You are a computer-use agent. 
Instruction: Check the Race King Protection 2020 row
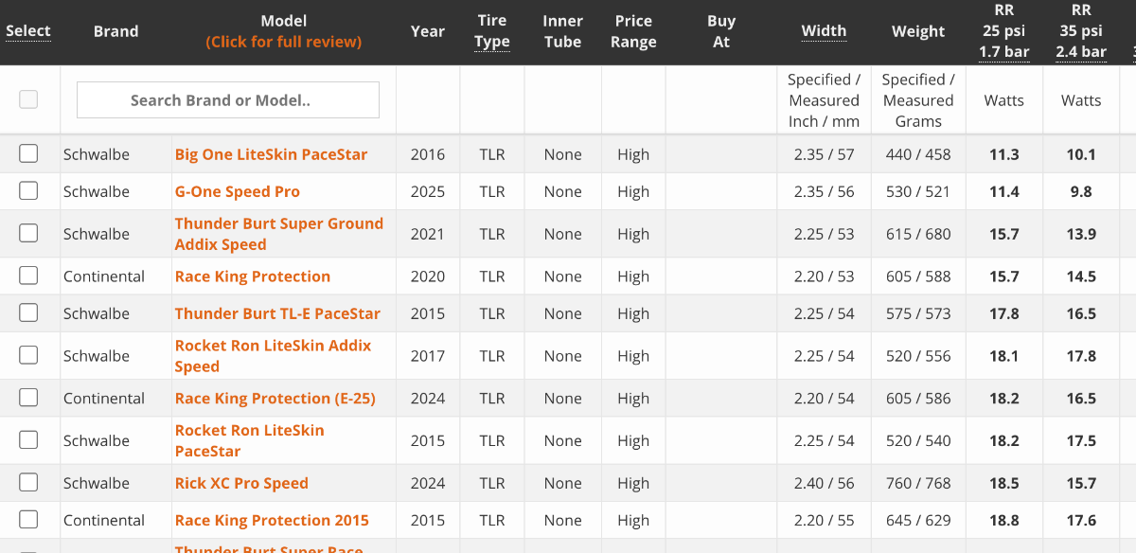point(28,276)
